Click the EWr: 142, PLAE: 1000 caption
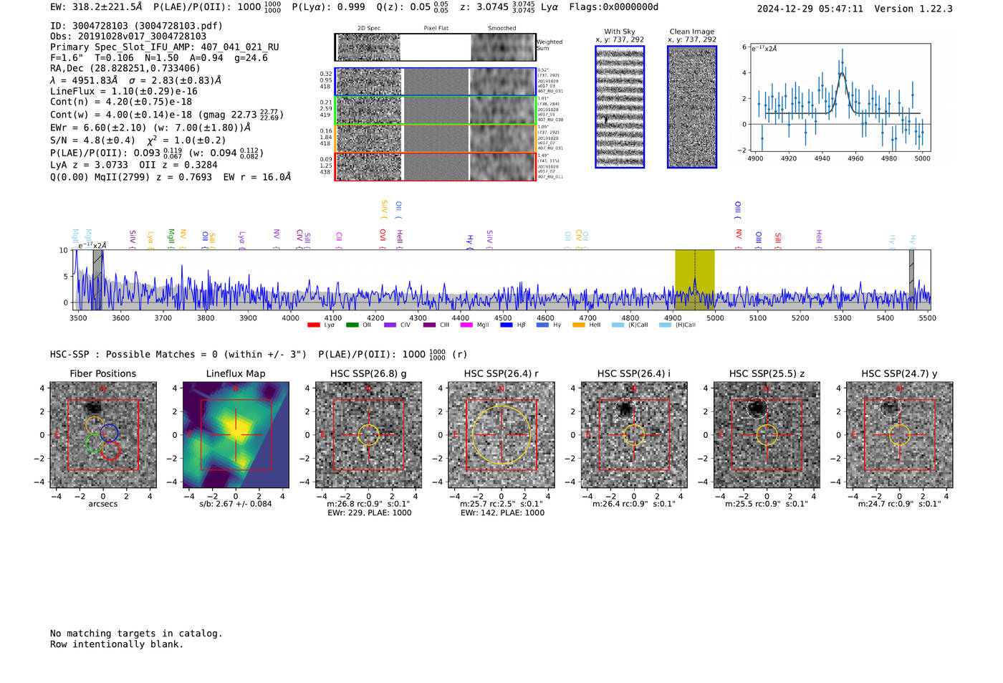 502,512
